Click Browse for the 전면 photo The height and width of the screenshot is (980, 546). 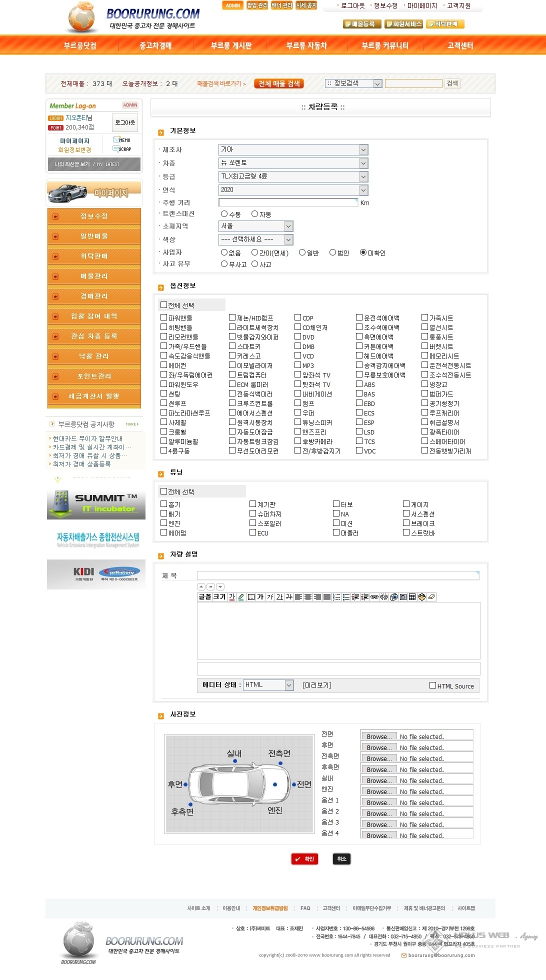coord(378,736)
